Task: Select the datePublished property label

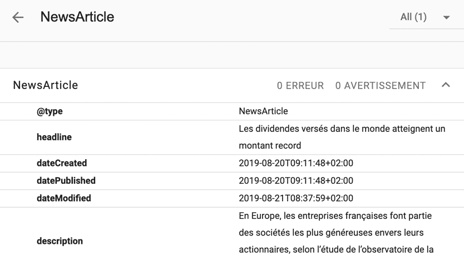Action: click(x=66, y=180)
